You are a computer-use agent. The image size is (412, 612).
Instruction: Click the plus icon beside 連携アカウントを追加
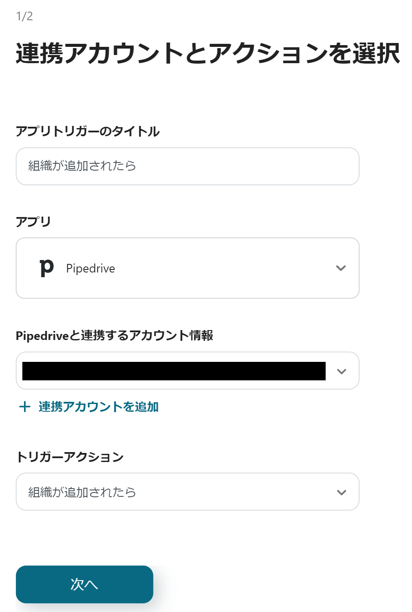(x=25, y=407)
